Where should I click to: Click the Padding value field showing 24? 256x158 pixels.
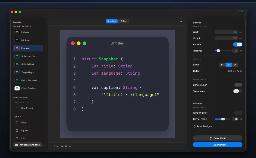tap(236, 51)
